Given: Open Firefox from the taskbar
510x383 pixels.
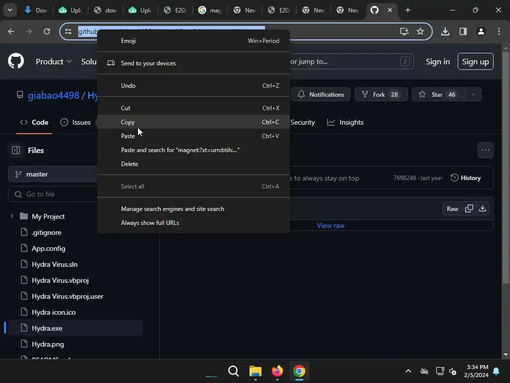Looking at the screenshot, I should click(x=277, y=371).
